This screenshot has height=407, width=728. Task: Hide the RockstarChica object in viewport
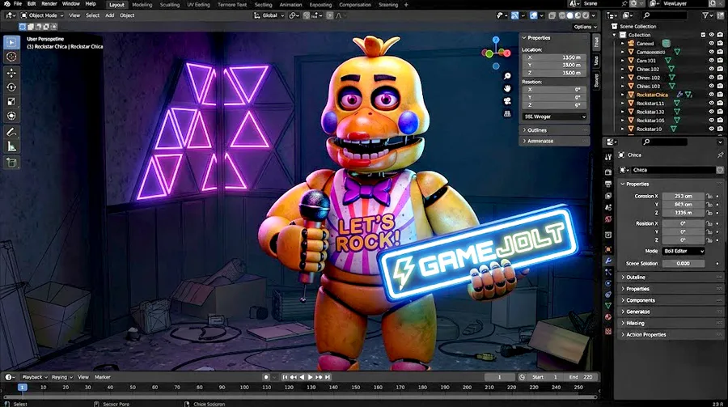point(711,95)
